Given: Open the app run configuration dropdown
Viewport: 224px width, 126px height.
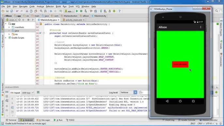Looking at the screenshot, I should (x=69, y=11).
